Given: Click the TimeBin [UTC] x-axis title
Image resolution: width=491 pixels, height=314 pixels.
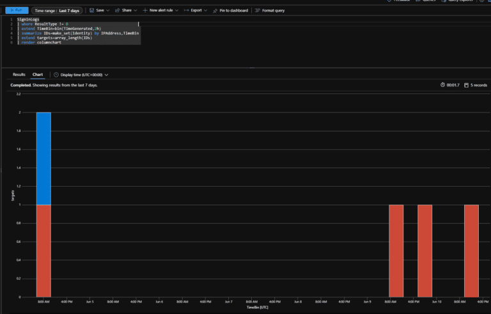Looking at the screenshot, I should pos(258,308).
